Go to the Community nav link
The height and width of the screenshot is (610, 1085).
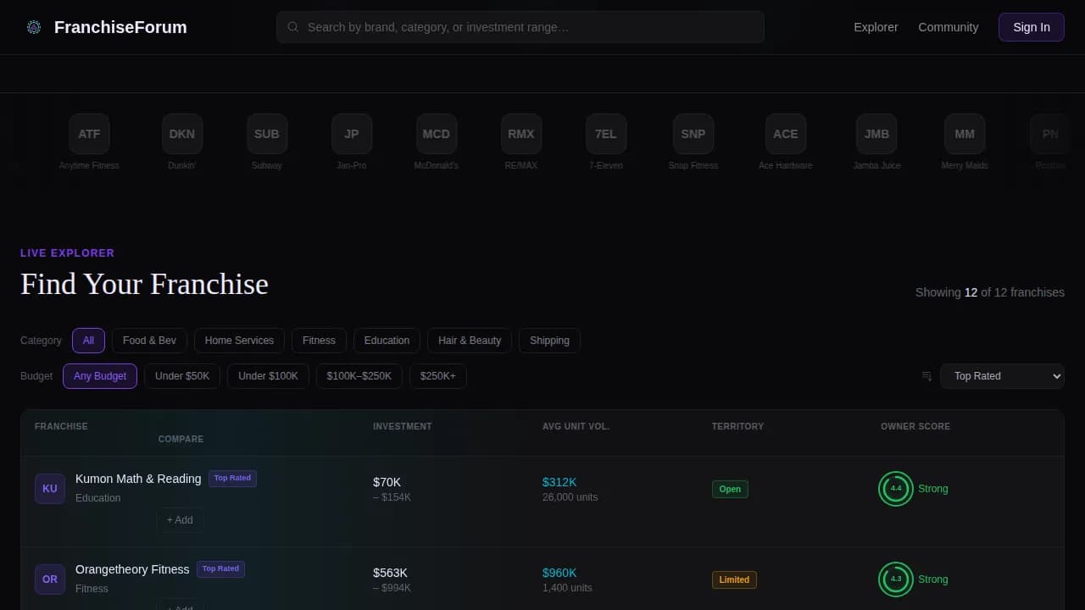pos(949,27)
